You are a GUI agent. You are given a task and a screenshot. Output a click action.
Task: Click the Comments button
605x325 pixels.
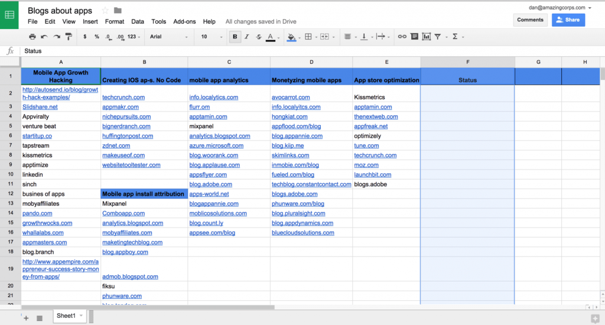(x=530, y=20)
